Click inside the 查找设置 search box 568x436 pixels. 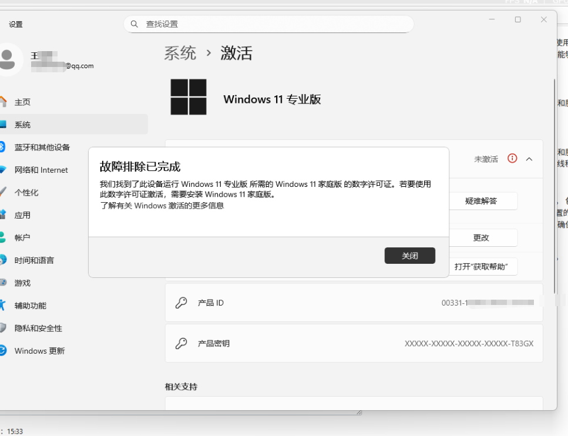click(268, 24)
